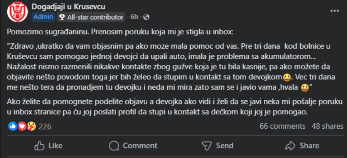Open the 6h post timestamp

[x=134, y=17]
